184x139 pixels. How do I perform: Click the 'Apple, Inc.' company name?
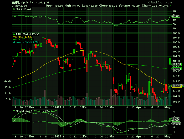(x=28, y=2)
